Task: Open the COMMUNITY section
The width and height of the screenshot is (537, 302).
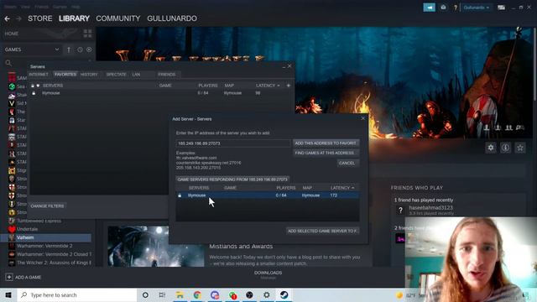Action: click(118, 18)
